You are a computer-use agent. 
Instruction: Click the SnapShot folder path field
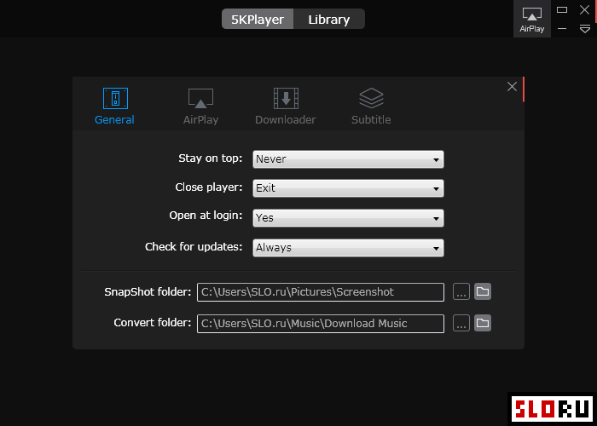(321, 292)
